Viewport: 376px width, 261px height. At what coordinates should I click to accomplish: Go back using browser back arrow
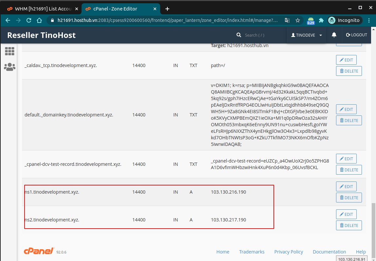(x=8, y=20)
